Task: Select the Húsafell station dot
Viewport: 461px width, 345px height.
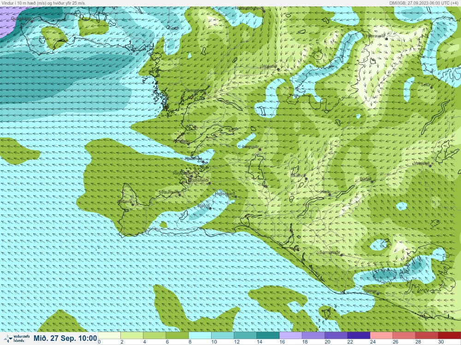Action: click(x=278, y=69)
